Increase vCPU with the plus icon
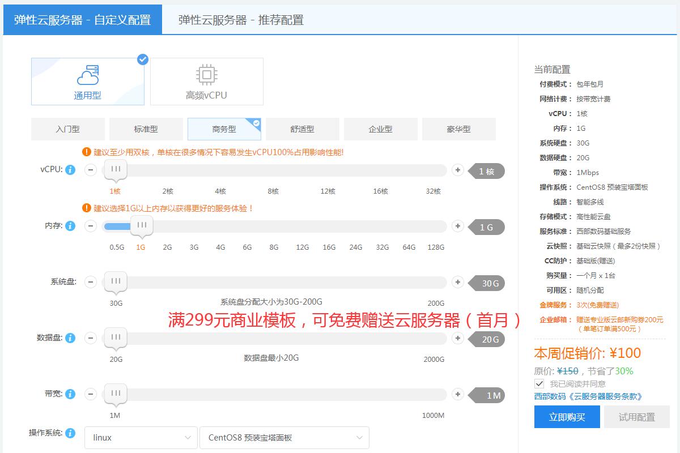Screen dimensions: 680x453 [458, 170]
